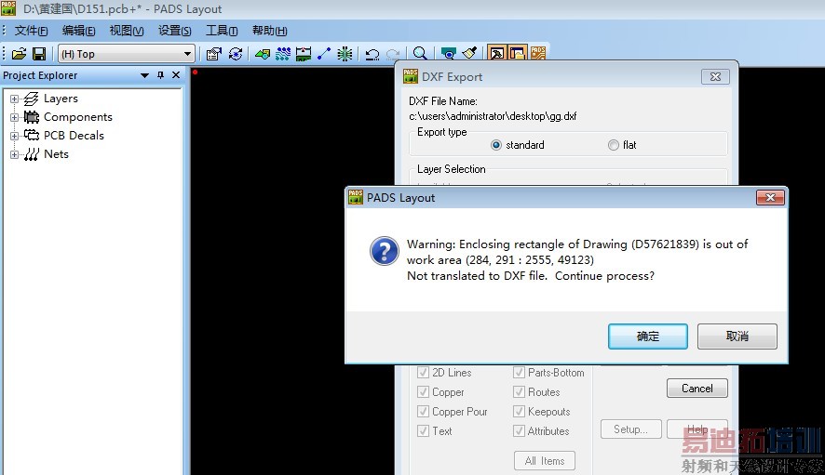Screen dimensions: 825x475
Task: Open the BGA toolbar star icon
Action: 345,54
